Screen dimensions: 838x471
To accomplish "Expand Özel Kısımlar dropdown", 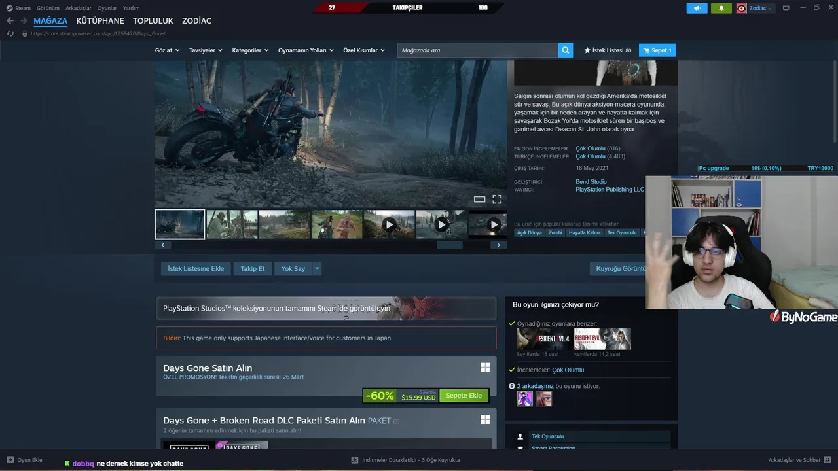I will pyautogui.click(x=364, y=50).
